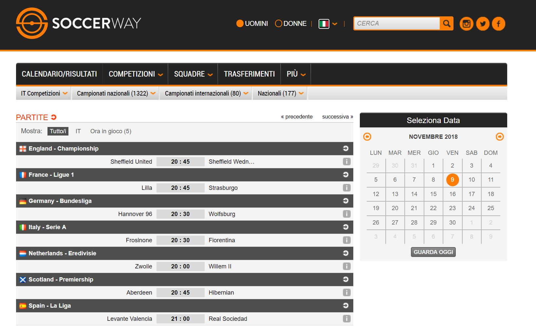Select the DONNE radio option
Viewport: 536px width, 326px height.
point(279,24)
